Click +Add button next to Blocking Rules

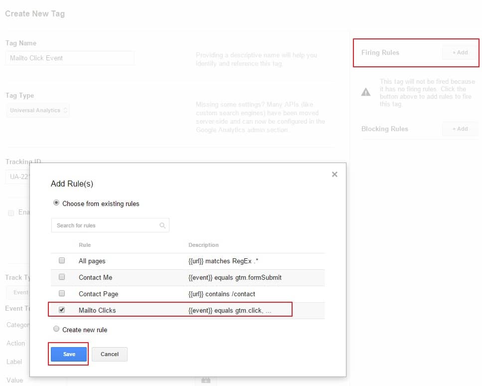(460, 129)
